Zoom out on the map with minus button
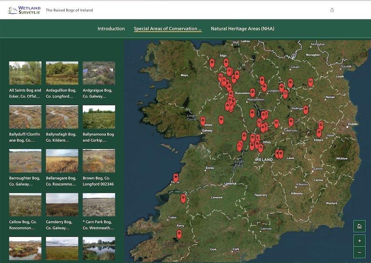 [359, 252]
